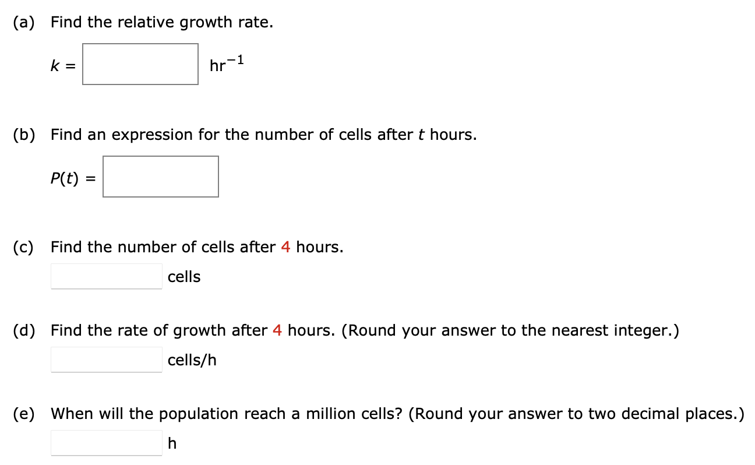Click the (c) part label
This screenshot has height=465, width=755.
coord(23,247)
